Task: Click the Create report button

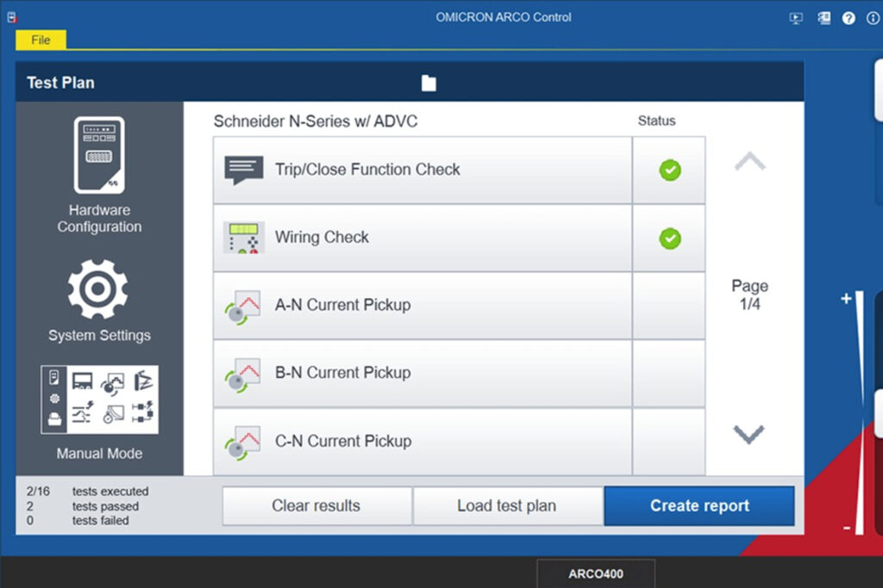Action: (x=699, y=506)
